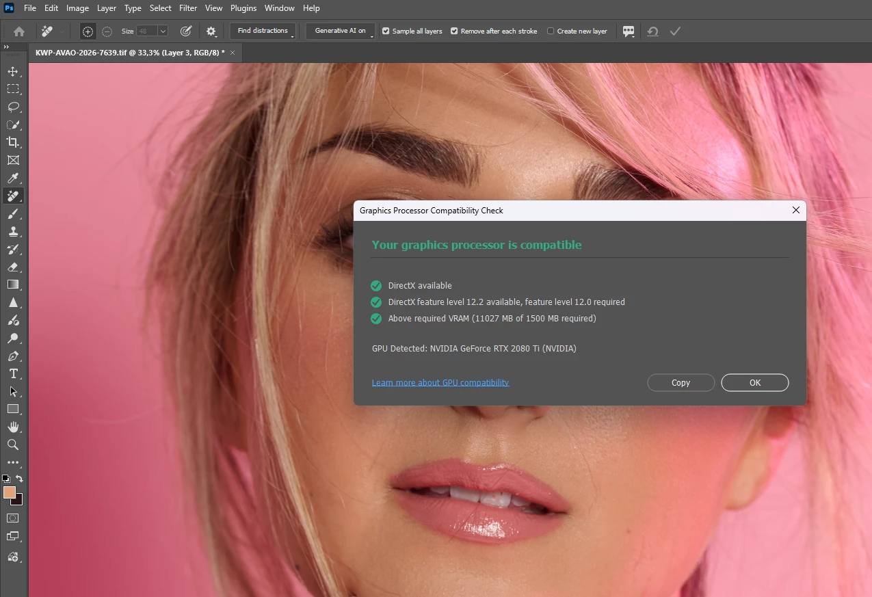The width and height of the screenshot is (872, 597).
Task: Select the Eraser tool
Action: tap(13, 267)
